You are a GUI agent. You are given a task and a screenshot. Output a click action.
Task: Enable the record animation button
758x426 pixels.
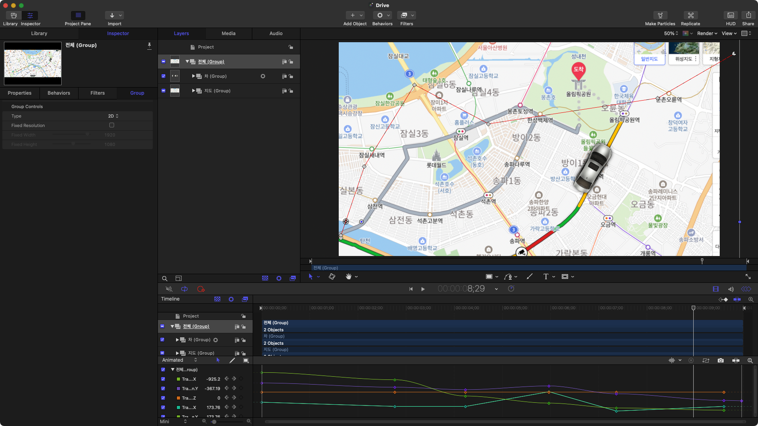(201, 289)
